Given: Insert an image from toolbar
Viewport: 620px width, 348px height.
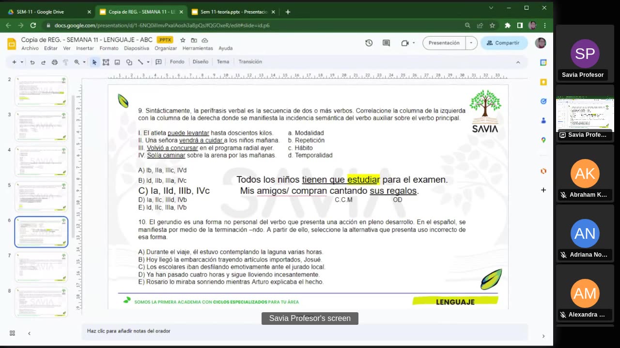Looking at the screenshot, I should click(x=117, y=62).
